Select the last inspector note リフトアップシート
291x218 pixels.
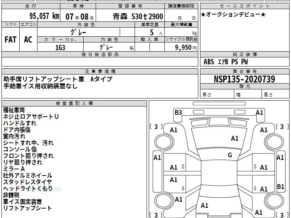tap(27, 208)
